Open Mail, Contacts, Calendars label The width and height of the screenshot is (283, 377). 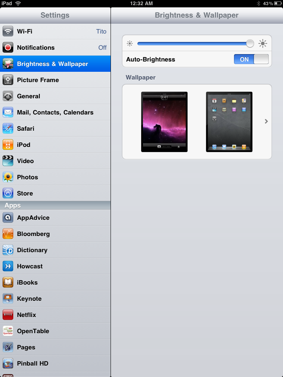(x=55, y=112)
